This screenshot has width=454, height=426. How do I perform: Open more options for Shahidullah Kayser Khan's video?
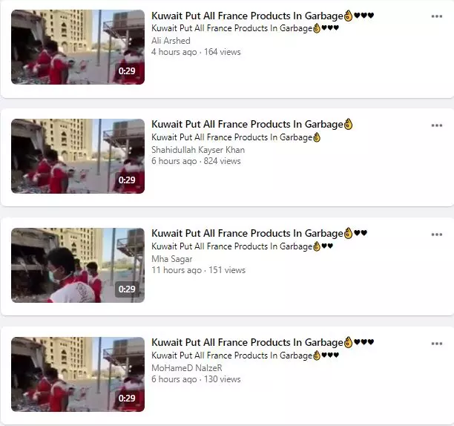pyautogui.click(x=437, y=125)
